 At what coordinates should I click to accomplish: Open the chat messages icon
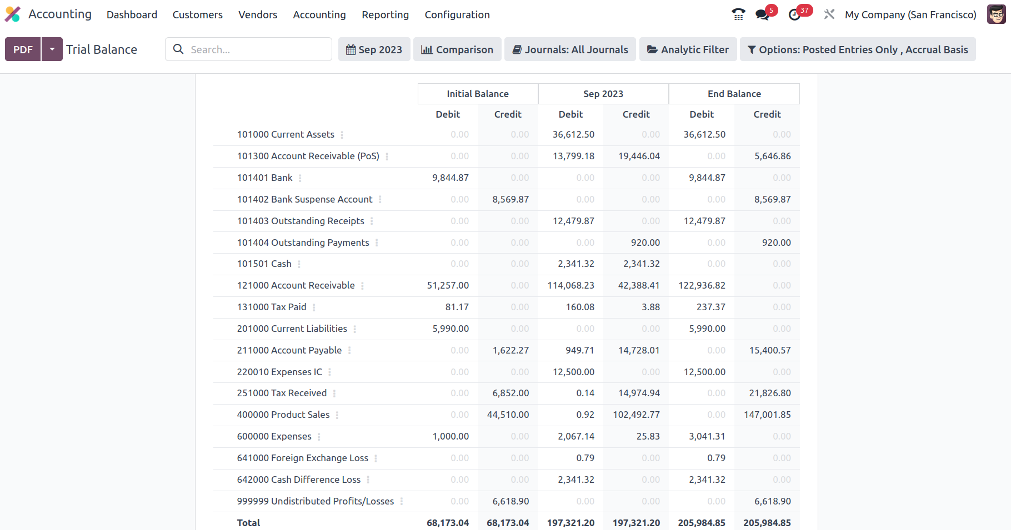[x=762, y=14]
